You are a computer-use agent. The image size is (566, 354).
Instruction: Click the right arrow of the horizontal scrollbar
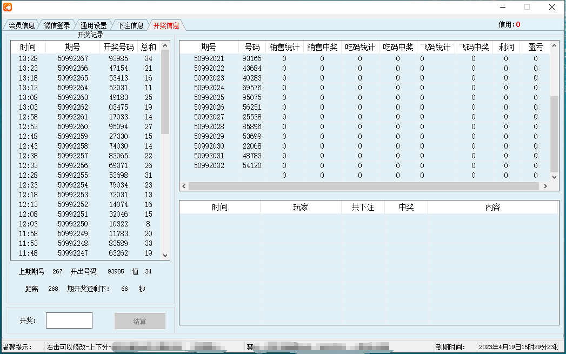tap(546, 186)
